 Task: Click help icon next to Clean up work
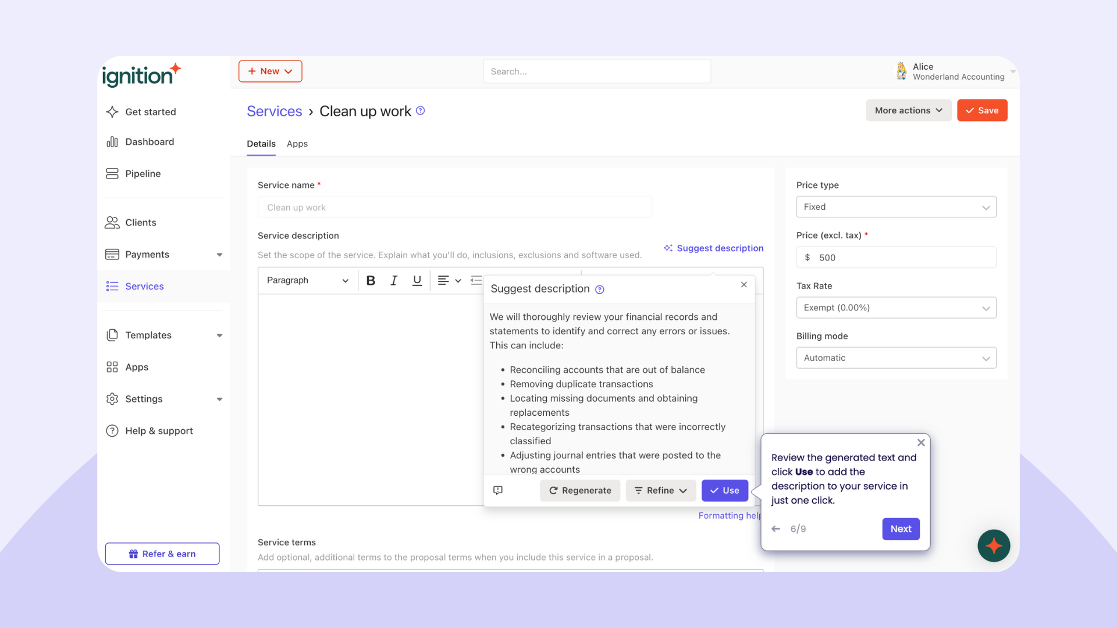421,110
